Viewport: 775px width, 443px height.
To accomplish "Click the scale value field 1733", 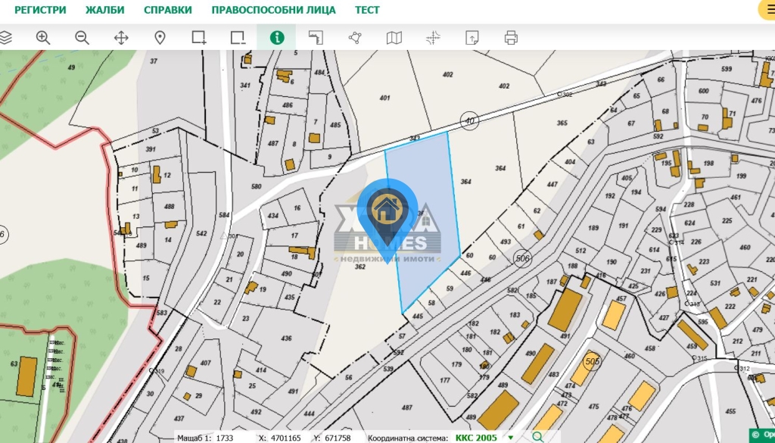I will pos(225,438).
